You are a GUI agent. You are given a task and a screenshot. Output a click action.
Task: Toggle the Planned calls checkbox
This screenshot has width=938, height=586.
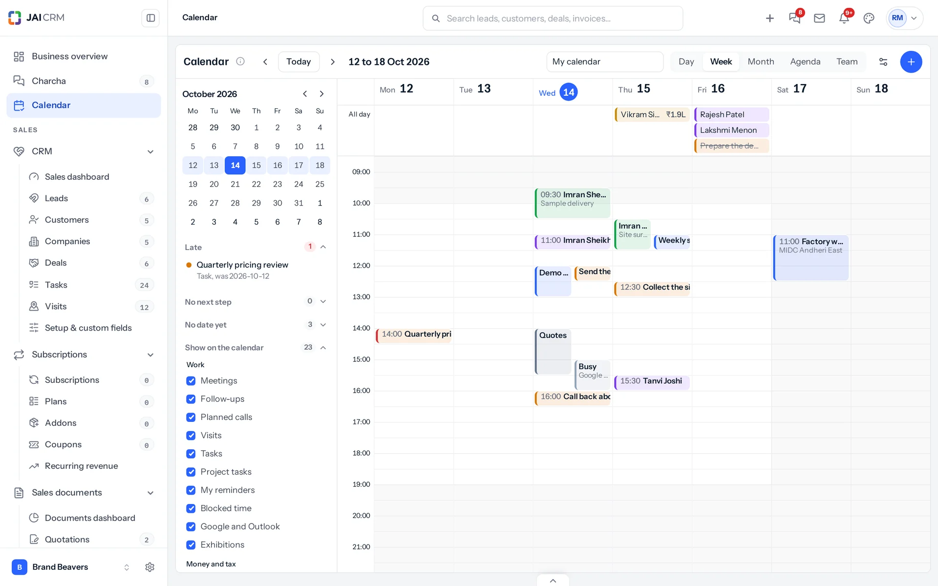(191, 417)
